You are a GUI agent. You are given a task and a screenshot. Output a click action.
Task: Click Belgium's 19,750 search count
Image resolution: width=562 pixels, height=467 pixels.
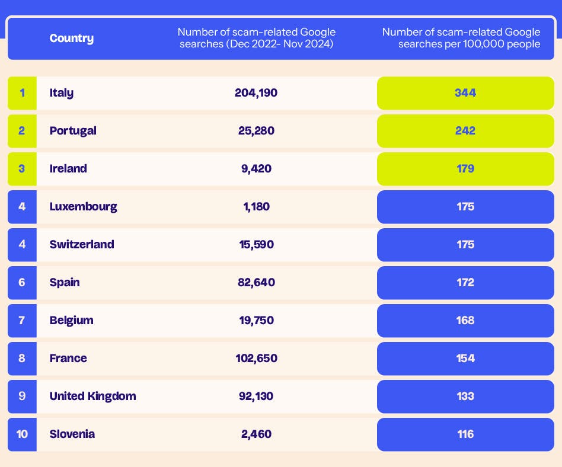pos(256,321)
